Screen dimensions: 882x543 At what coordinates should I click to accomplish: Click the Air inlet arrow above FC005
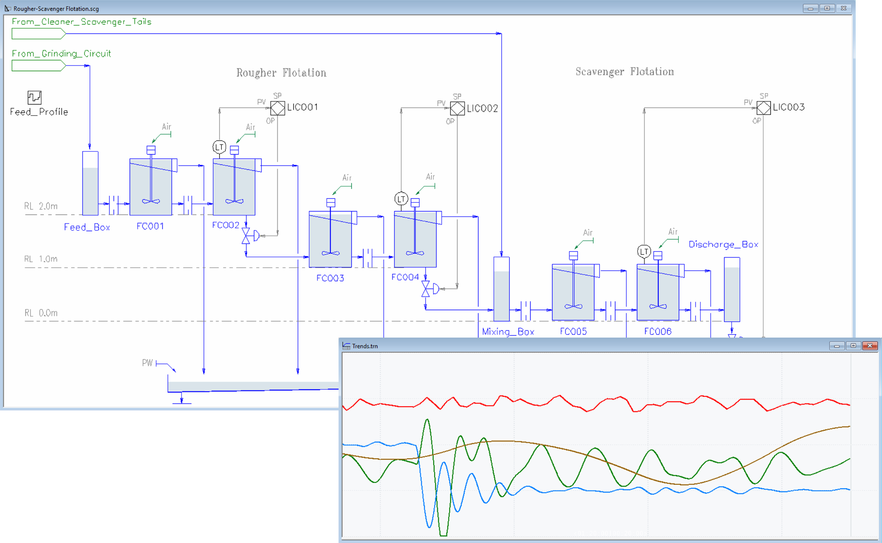pos(584,244)
